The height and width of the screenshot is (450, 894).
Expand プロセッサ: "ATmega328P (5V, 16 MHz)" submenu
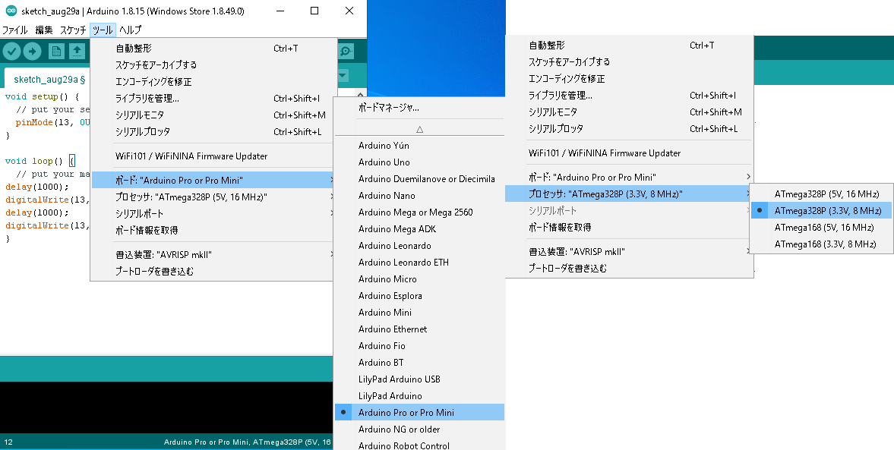click(x=213, y=197)
